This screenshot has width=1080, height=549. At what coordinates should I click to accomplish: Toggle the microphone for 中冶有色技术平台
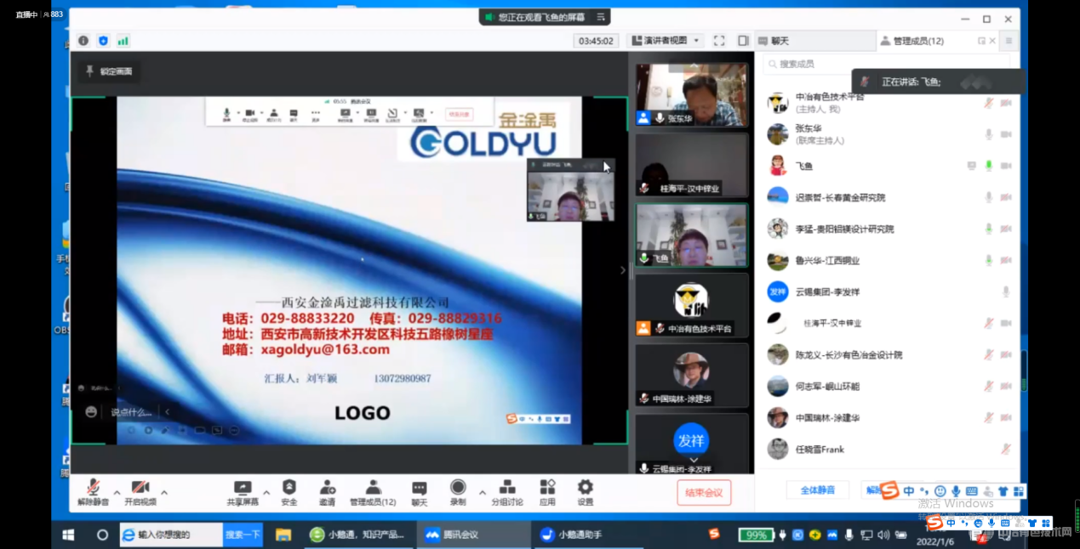coord(988,103)
